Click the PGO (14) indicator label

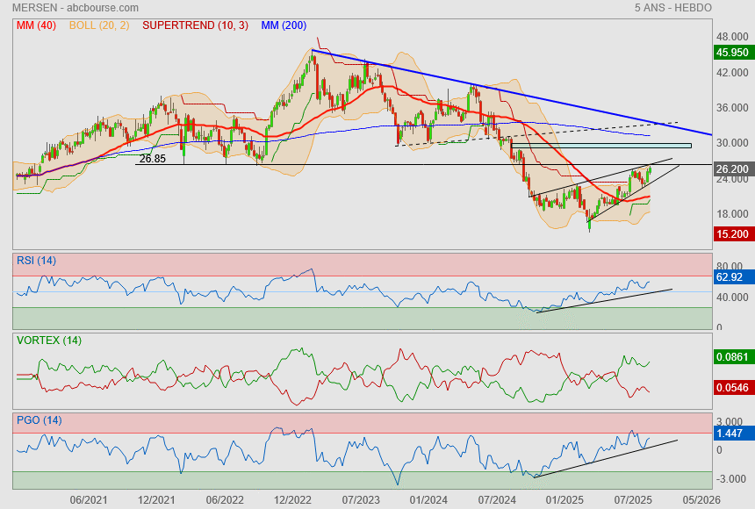tap(39, 420)
